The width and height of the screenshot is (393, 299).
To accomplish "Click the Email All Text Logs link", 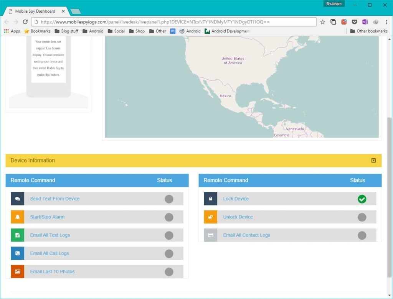I will [x=50, y=235].
